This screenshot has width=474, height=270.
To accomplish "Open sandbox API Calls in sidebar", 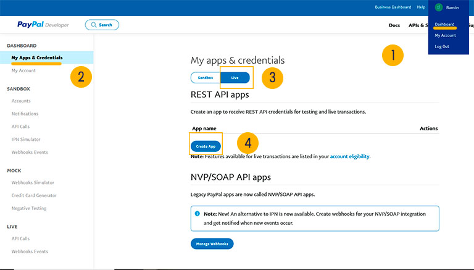I will point(20,127).
